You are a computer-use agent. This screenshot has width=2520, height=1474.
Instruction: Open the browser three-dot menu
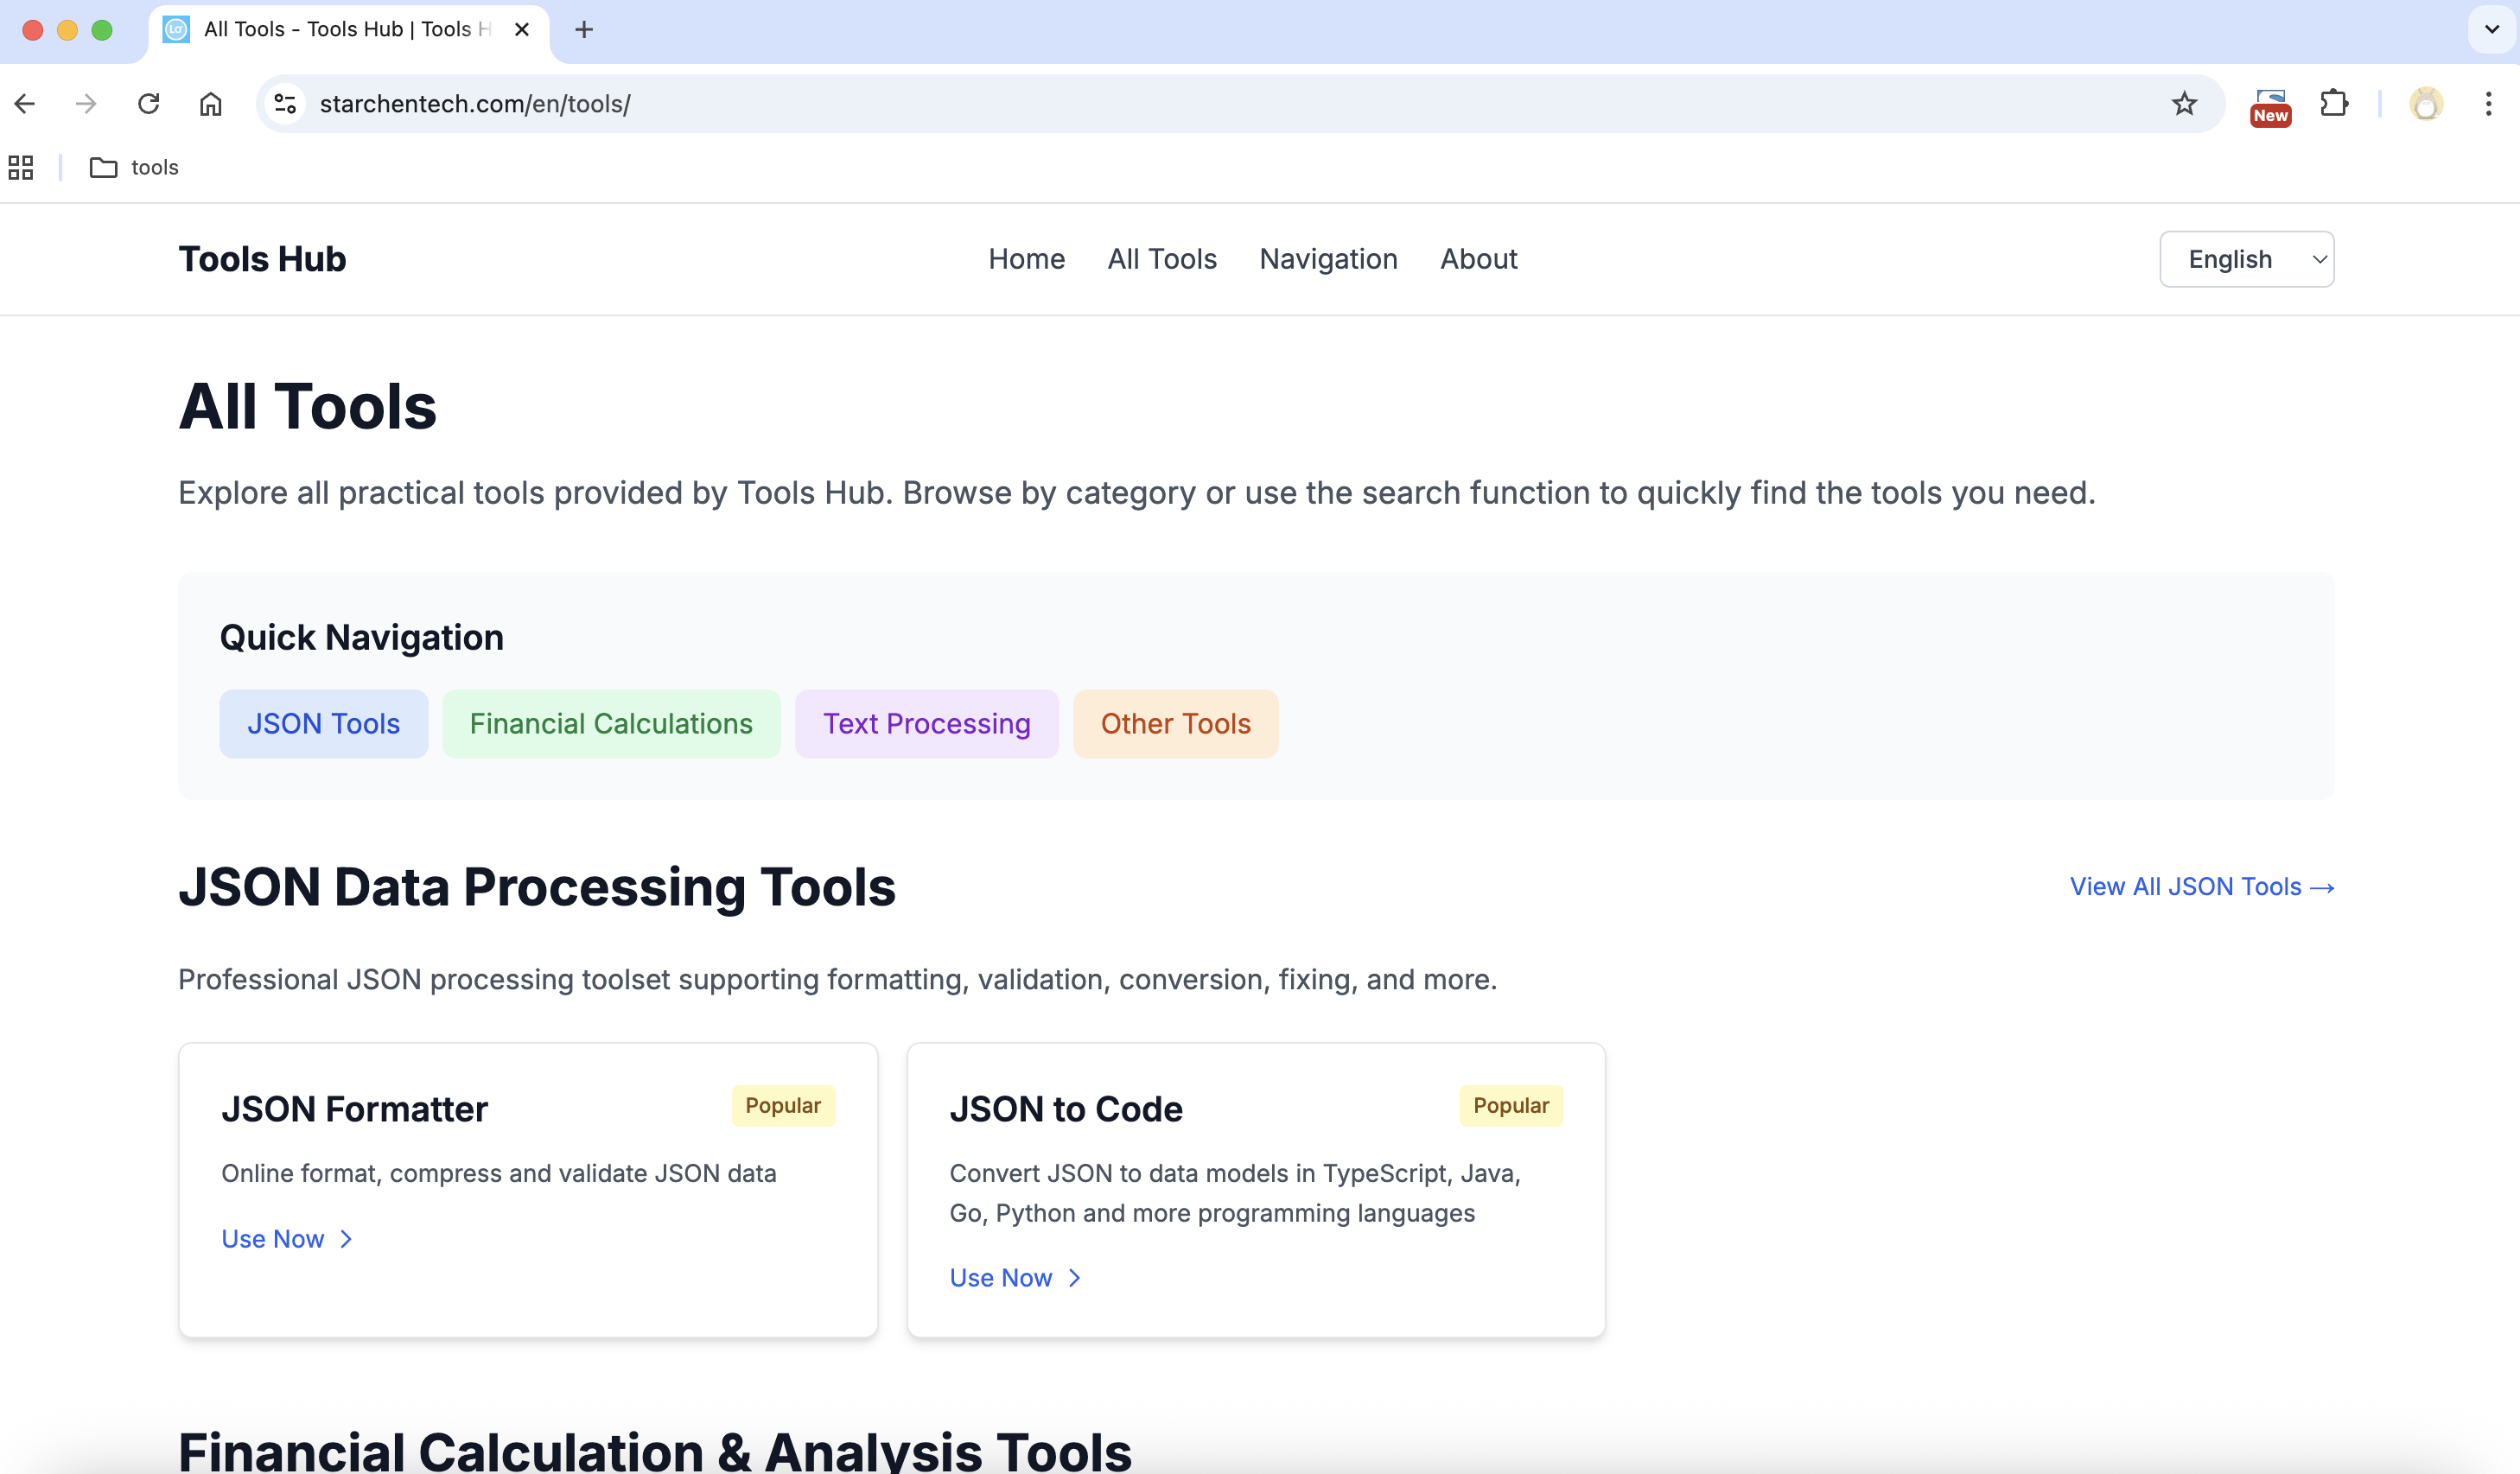point(2489,103)
